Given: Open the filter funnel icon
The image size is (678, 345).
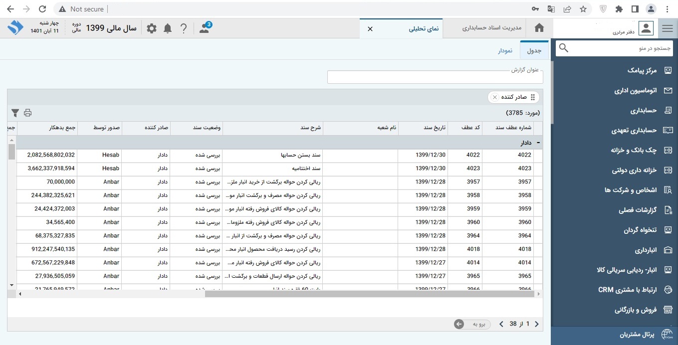Looking at the screenshot, I should click(15, 113).
